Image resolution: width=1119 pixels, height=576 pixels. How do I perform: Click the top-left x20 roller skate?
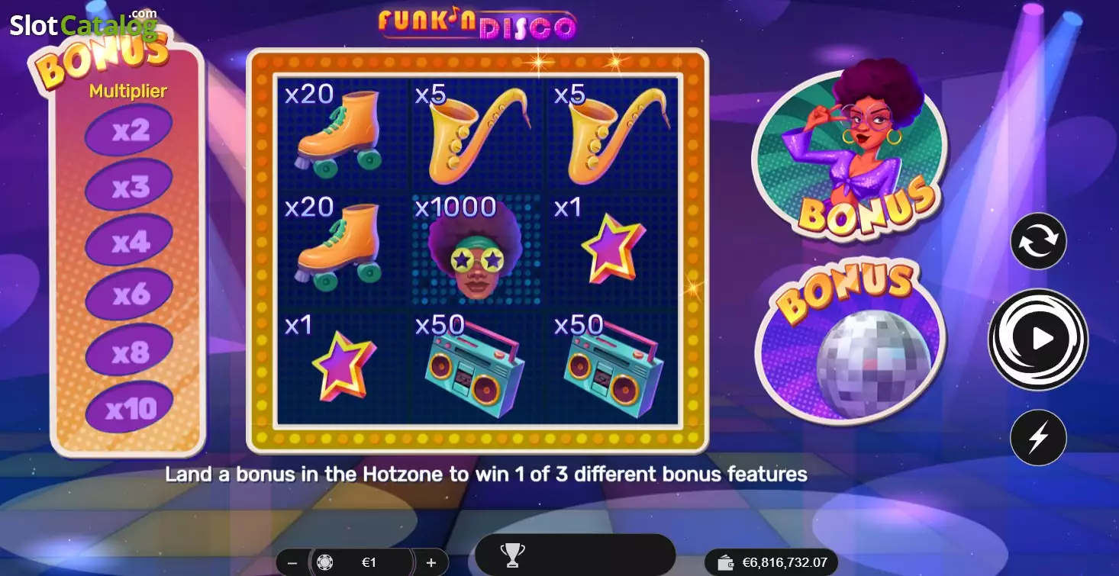click(338, 130)
